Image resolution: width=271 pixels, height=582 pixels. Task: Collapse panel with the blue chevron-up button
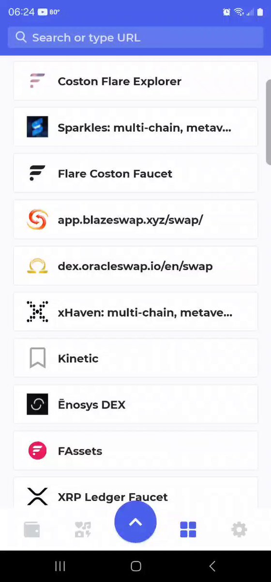point(135,522)
